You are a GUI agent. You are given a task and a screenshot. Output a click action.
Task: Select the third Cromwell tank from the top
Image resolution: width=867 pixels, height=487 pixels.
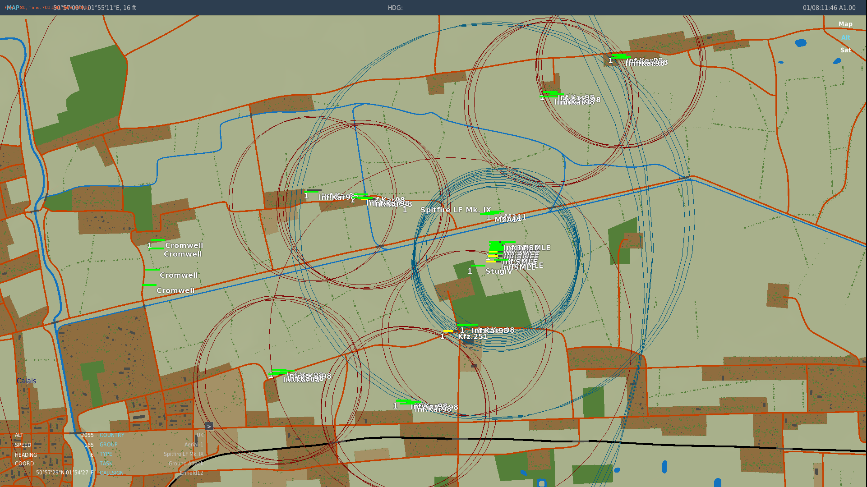(179, 275)
